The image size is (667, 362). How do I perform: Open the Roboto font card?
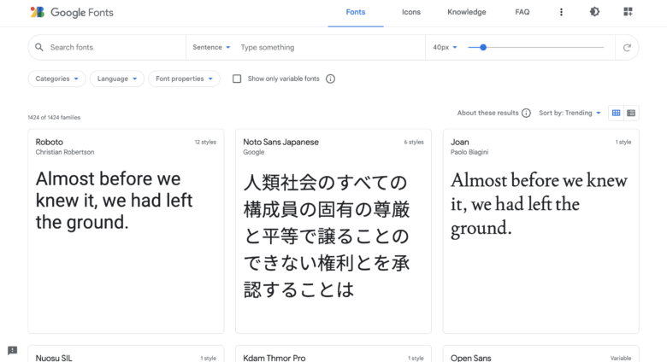(x=126, y=231)
